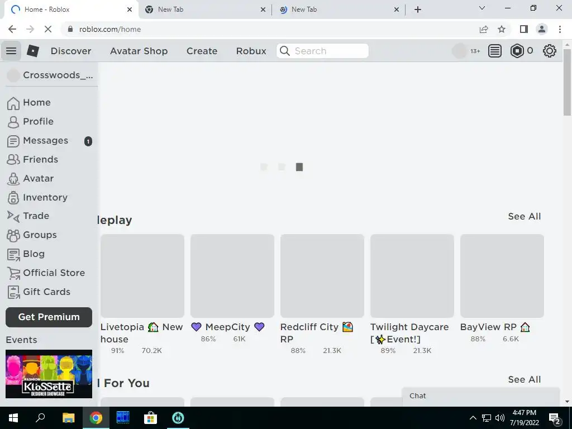This screenshot has height=429, width=572.
Task: Open the Discover menu
Action: 71,51
